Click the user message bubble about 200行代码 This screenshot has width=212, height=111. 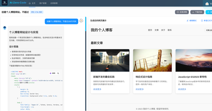click(x=61, y=21)
